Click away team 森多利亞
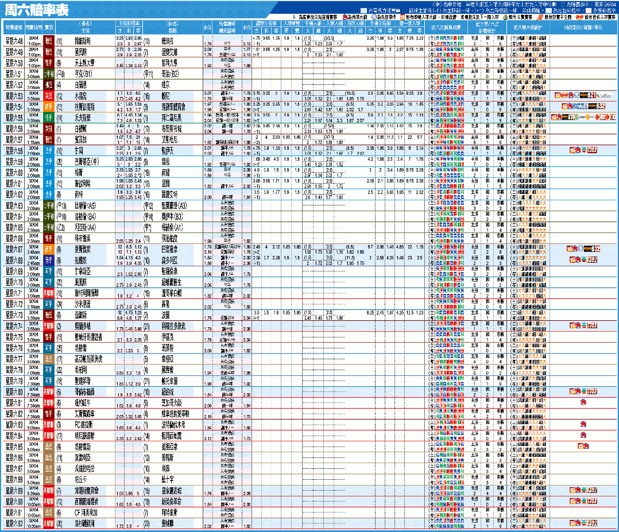Screen dimensions: 619x532 click(169, 261)
